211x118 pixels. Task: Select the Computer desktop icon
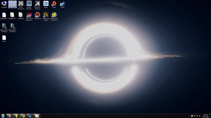[4, 5]
